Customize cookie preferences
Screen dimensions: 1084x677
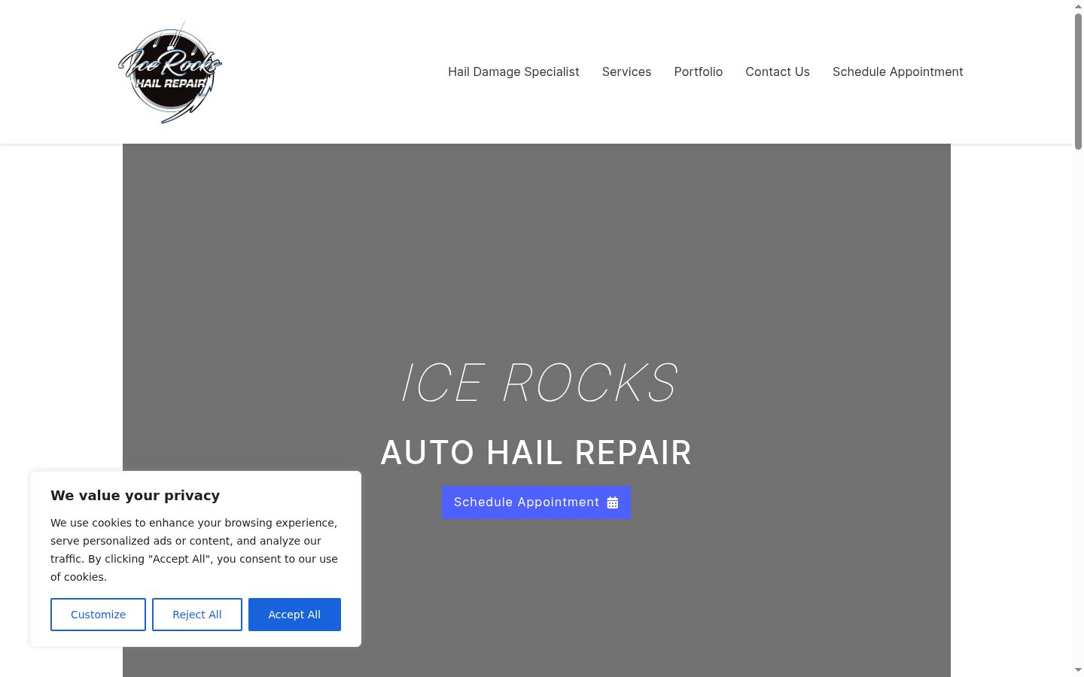coord(98,615)
